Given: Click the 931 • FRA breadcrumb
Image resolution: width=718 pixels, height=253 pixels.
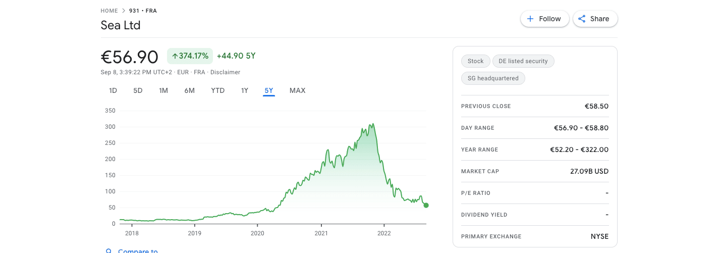Looking at the screenshot, I should (143, 11).
